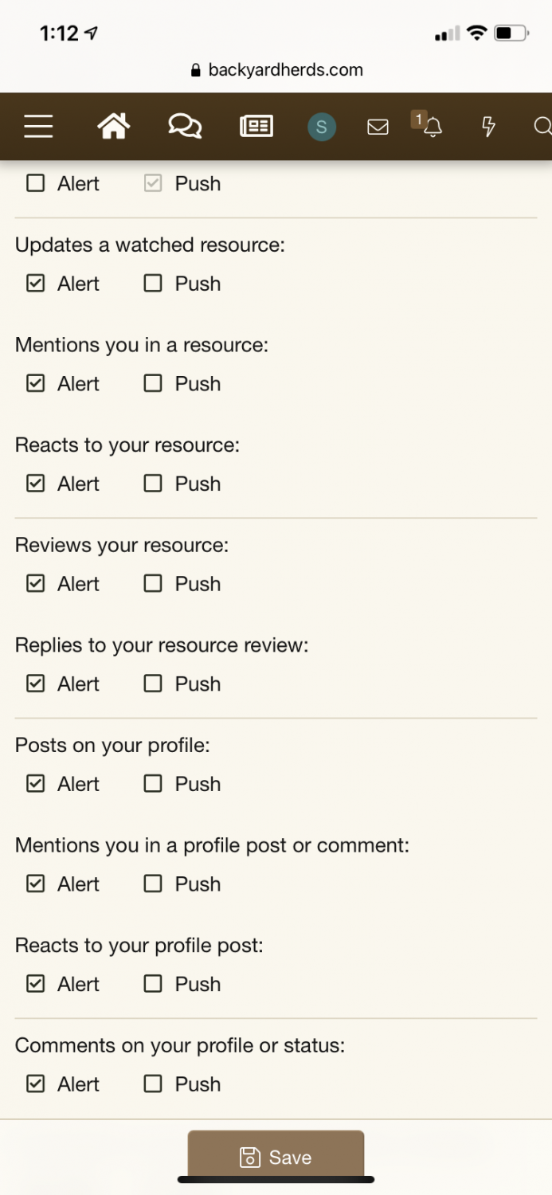Enable Push for Updates a watched resource
Viewport: 552px width, 1195px height.
click(x=153, y=284)
